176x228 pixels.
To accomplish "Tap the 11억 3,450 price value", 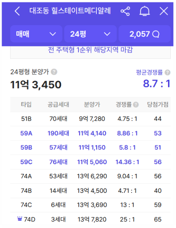I will (x=36, y=85).
